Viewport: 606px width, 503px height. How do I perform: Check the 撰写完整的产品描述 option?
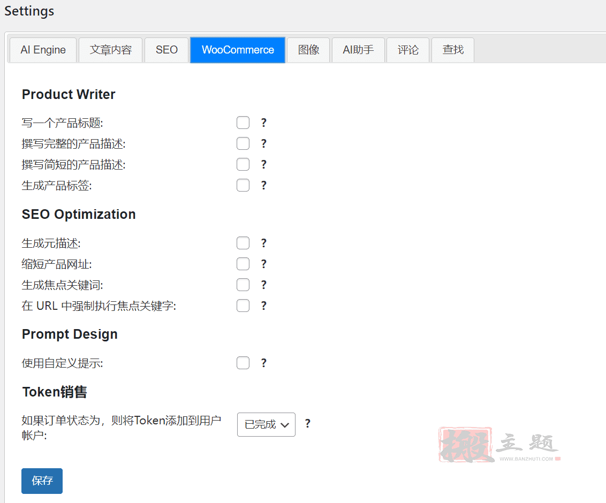tap(243, 144)
